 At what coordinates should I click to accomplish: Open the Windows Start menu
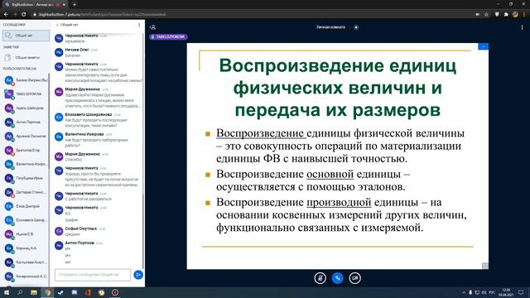pos(6,292)
